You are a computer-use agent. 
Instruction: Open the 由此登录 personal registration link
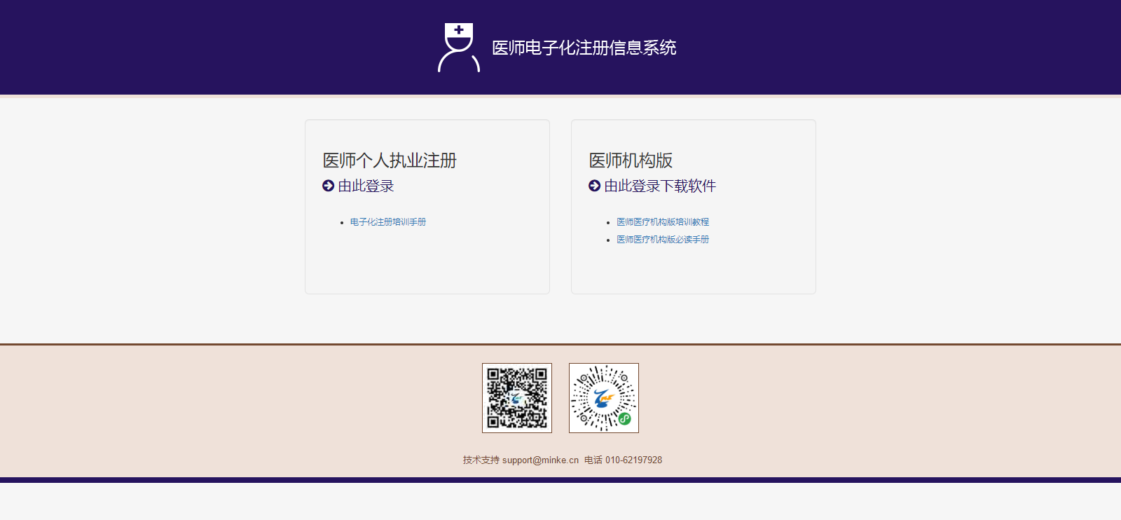click(366, 186)
